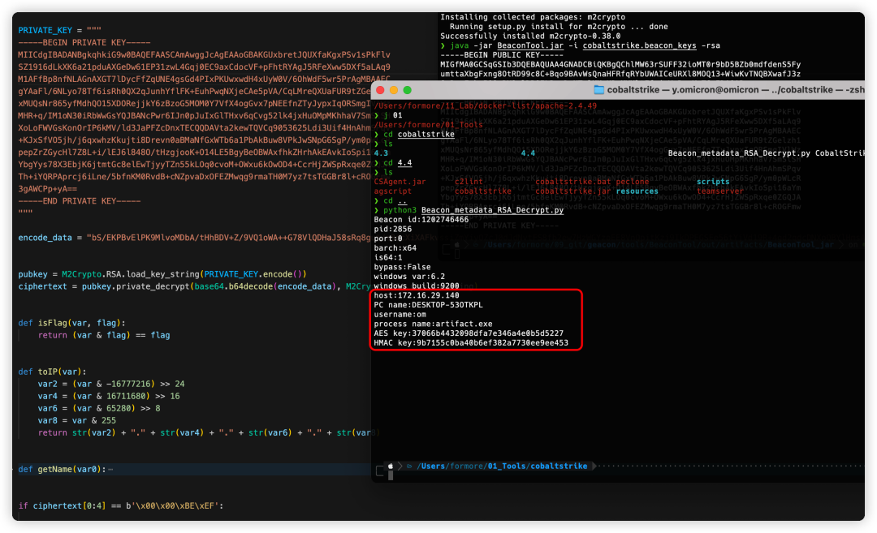Screen dimensions: 877x533
Task: Click 'c2lint' in the ls output
Action: (x=469, y=182)
